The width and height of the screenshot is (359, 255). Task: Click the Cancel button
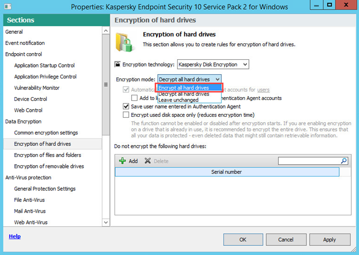(x=286, y=240)
